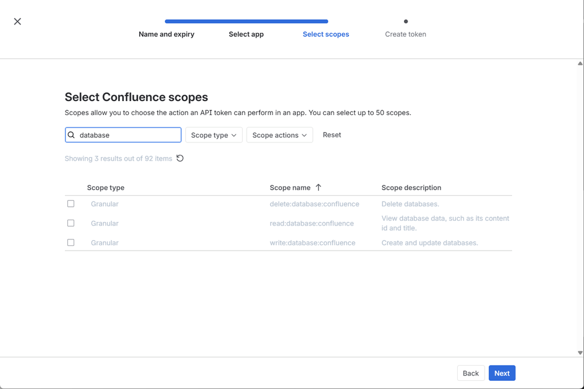Open the Scope actions filter dropdown
The width and height of the screenshot is (584, 389).
279,135
